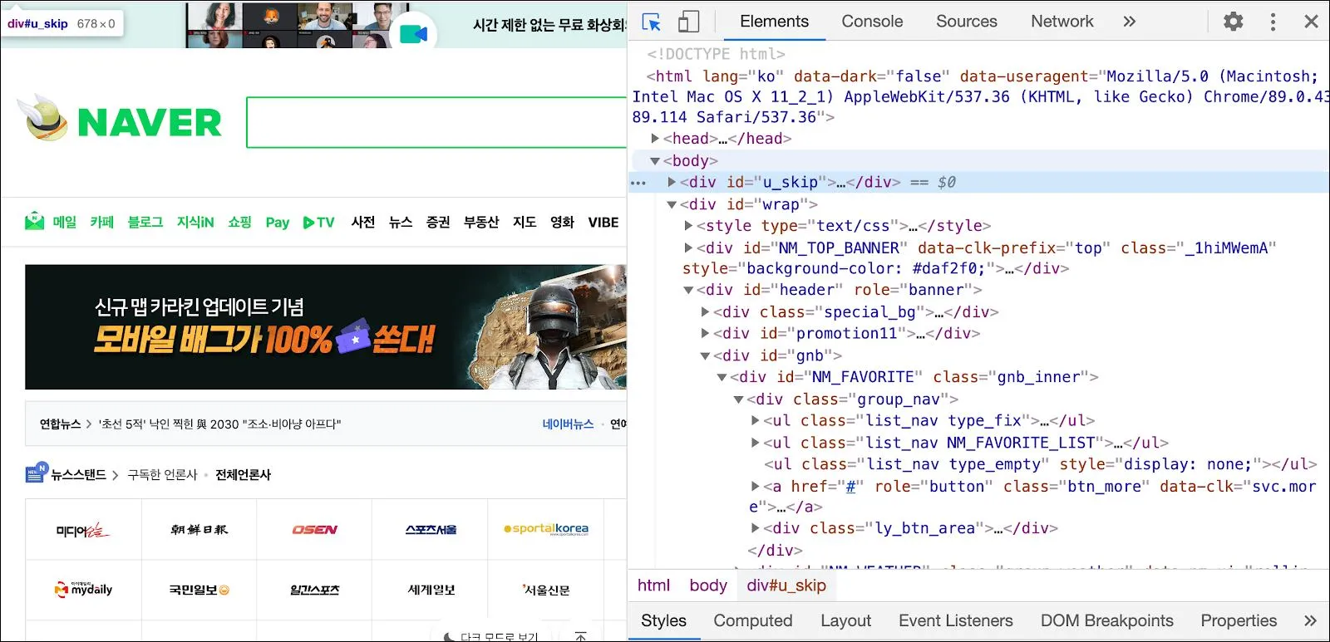The height and width of the screenshot is (642, 1330).
Task: Activate the element inspector picker icon
Action: [652, 22]
